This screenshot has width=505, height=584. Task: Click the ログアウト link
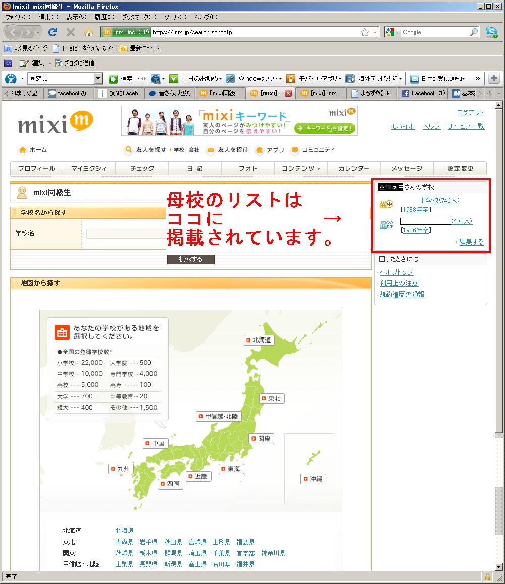tap(470, 113)
